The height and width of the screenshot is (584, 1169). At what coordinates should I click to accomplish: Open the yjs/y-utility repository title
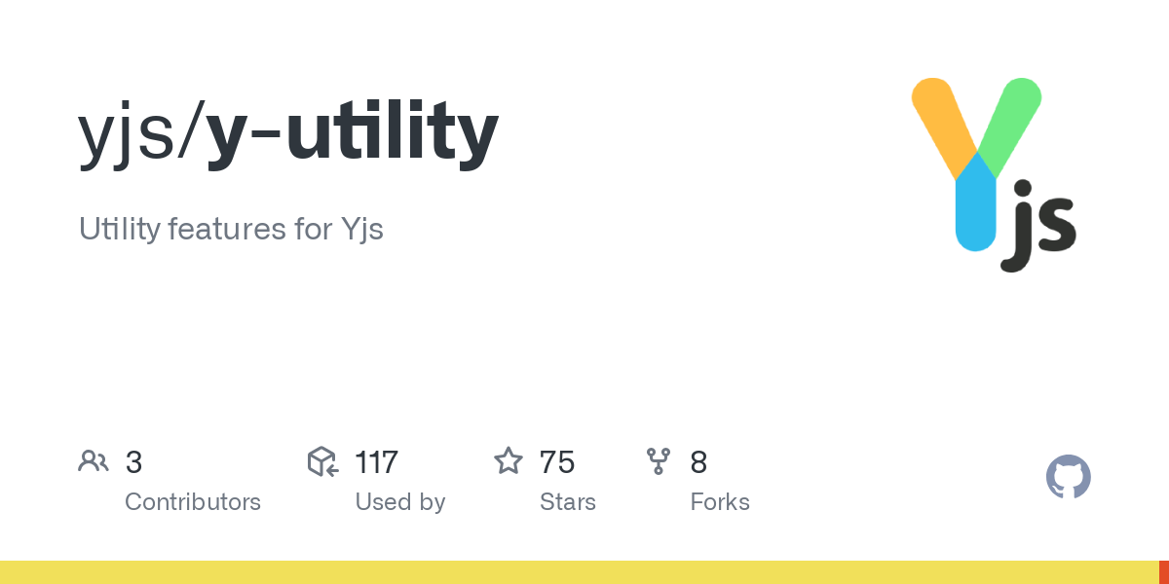click(x=288, y=133)
